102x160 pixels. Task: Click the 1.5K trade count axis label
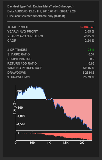click(65, 143)
